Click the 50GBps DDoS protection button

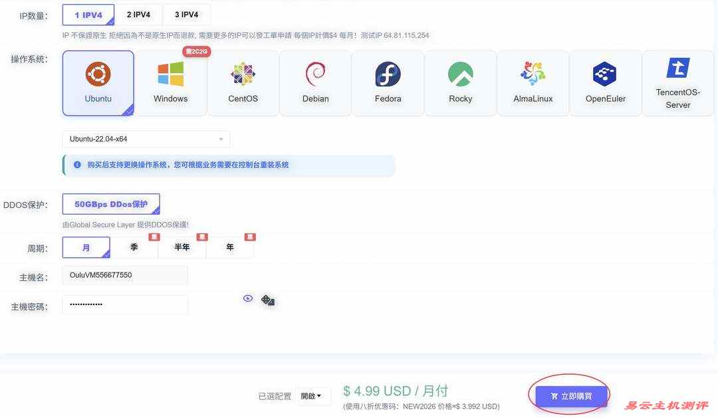pos(110,204)
